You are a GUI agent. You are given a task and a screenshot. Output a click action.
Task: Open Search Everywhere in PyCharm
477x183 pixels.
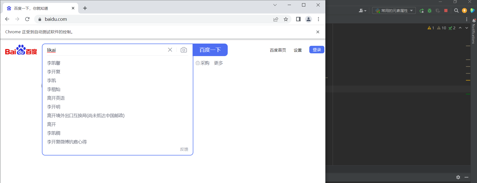(456, 11)
